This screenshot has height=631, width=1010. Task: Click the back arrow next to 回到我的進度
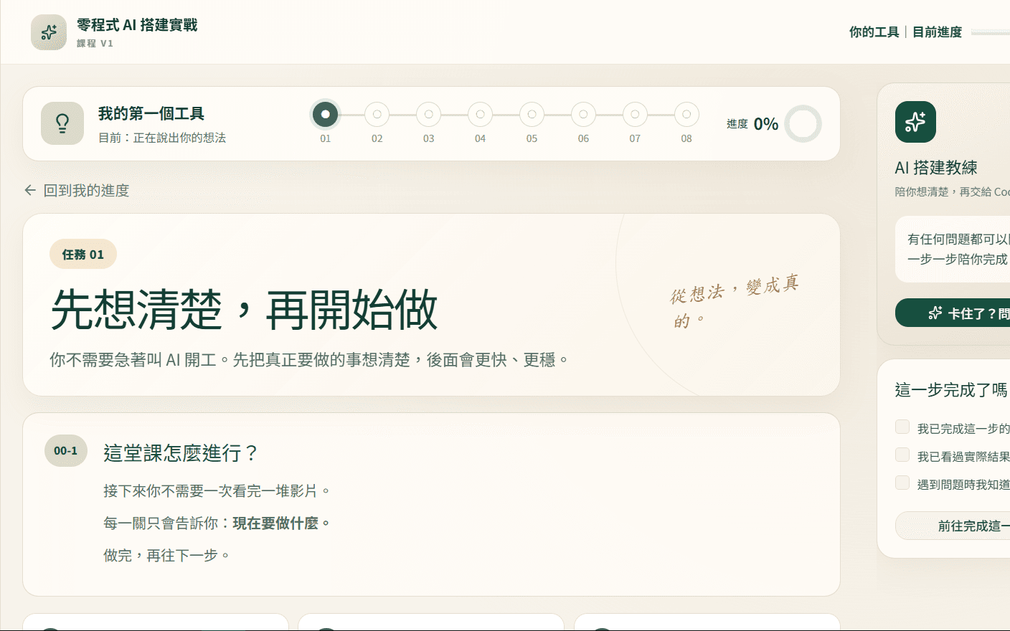tap(30, 190)
